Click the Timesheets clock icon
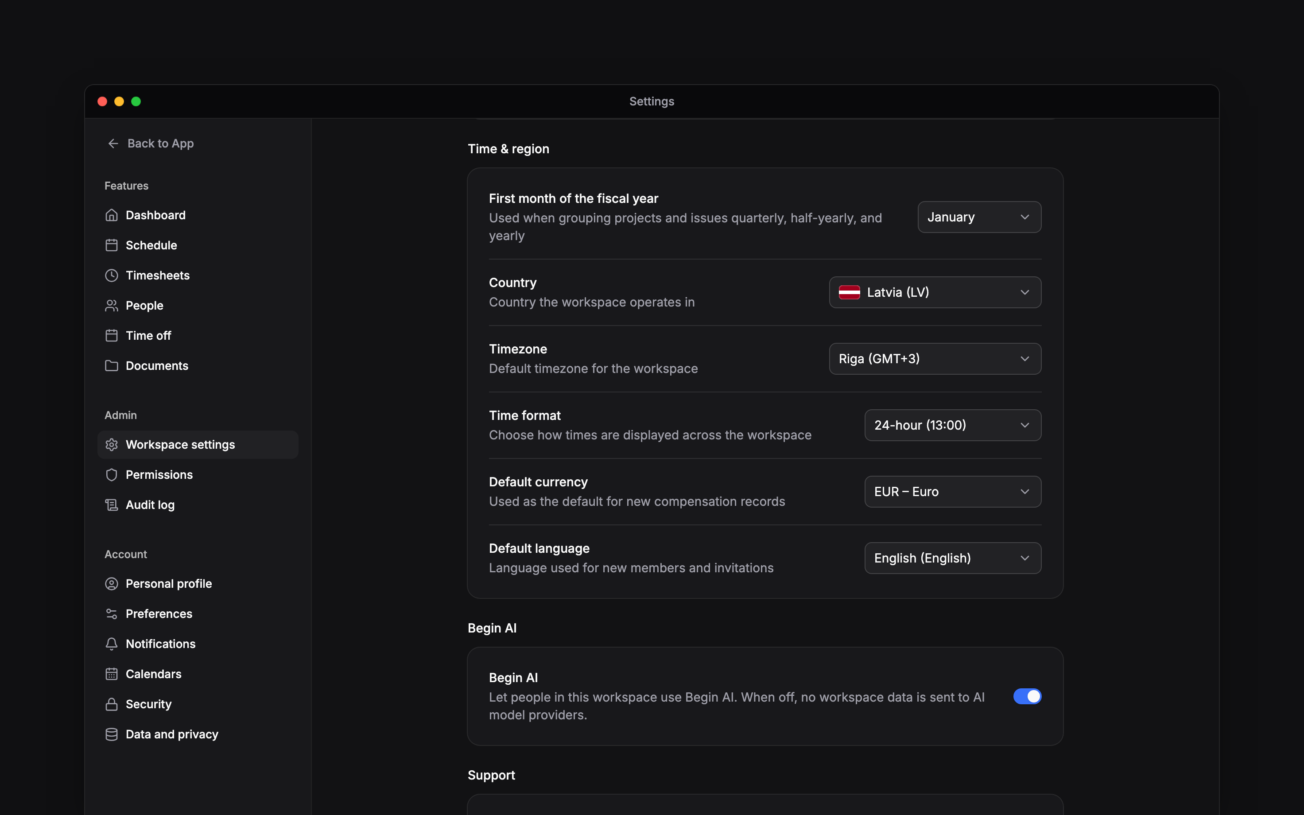The height and width of the screenshot is (815, 1304). [112, 276]
